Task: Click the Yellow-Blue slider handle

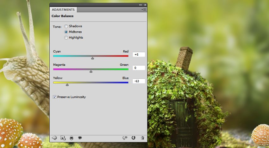Action: point(67,85)
